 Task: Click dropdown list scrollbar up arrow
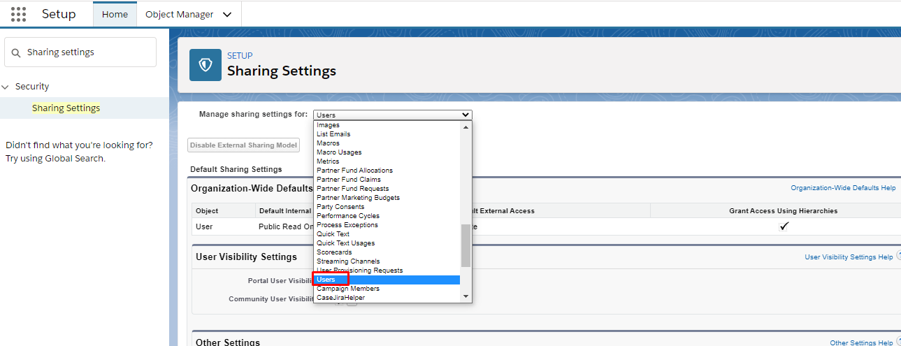[466, 126]
